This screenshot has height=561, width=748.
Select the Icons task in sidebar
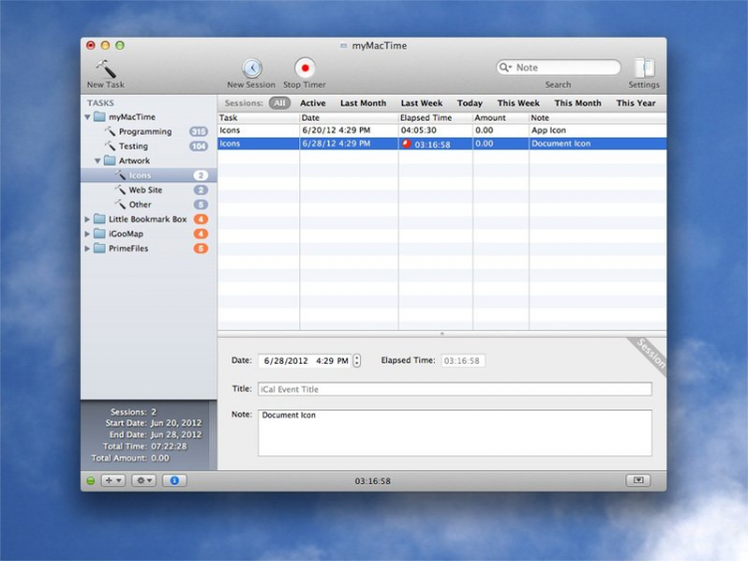(149, 175)
